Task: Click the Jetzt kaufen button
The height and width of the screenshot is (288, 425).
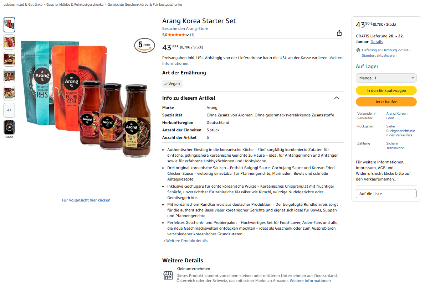Action: coord(386,102)
